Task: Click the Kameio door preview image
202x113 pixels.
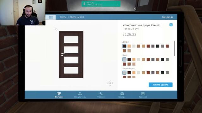Action: pyautogui.click(x=71, y=55)
